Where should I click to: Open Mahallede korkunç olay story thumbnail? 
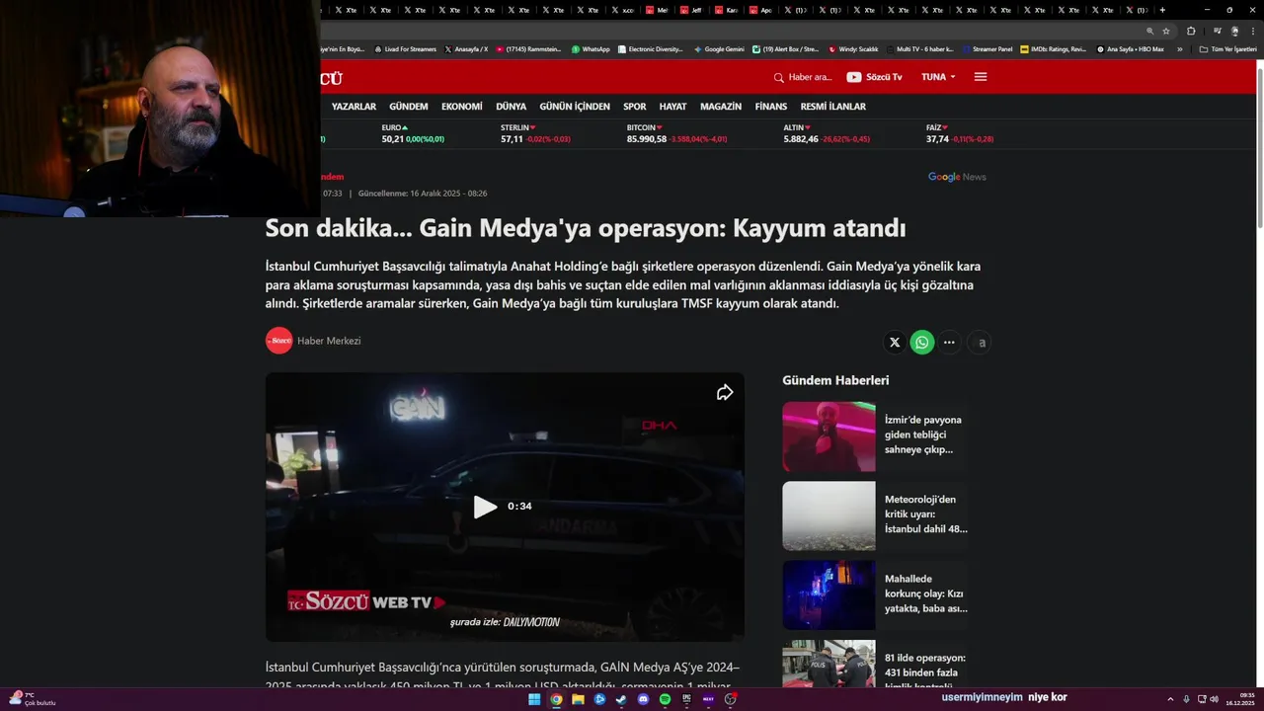(829, 595)
